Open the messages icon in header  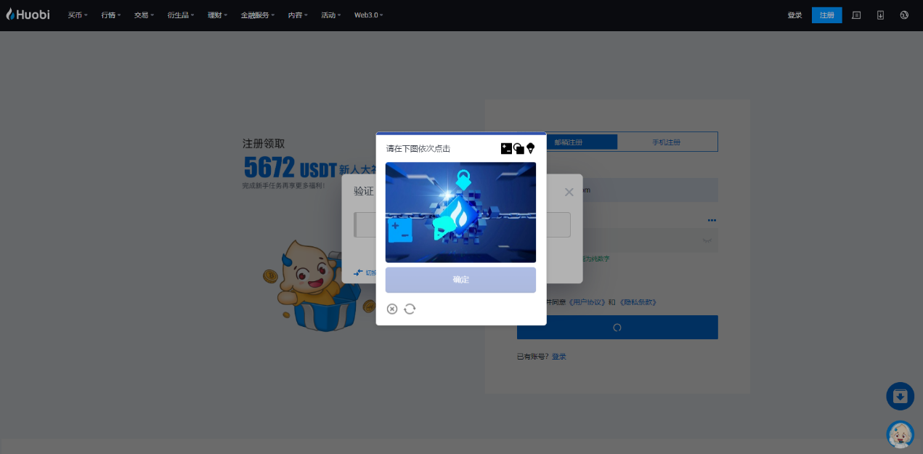(856, 15)
